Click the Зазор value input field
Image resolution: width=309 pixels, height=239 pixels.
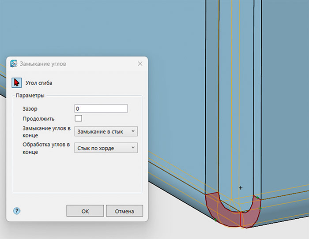click(101, 108)
